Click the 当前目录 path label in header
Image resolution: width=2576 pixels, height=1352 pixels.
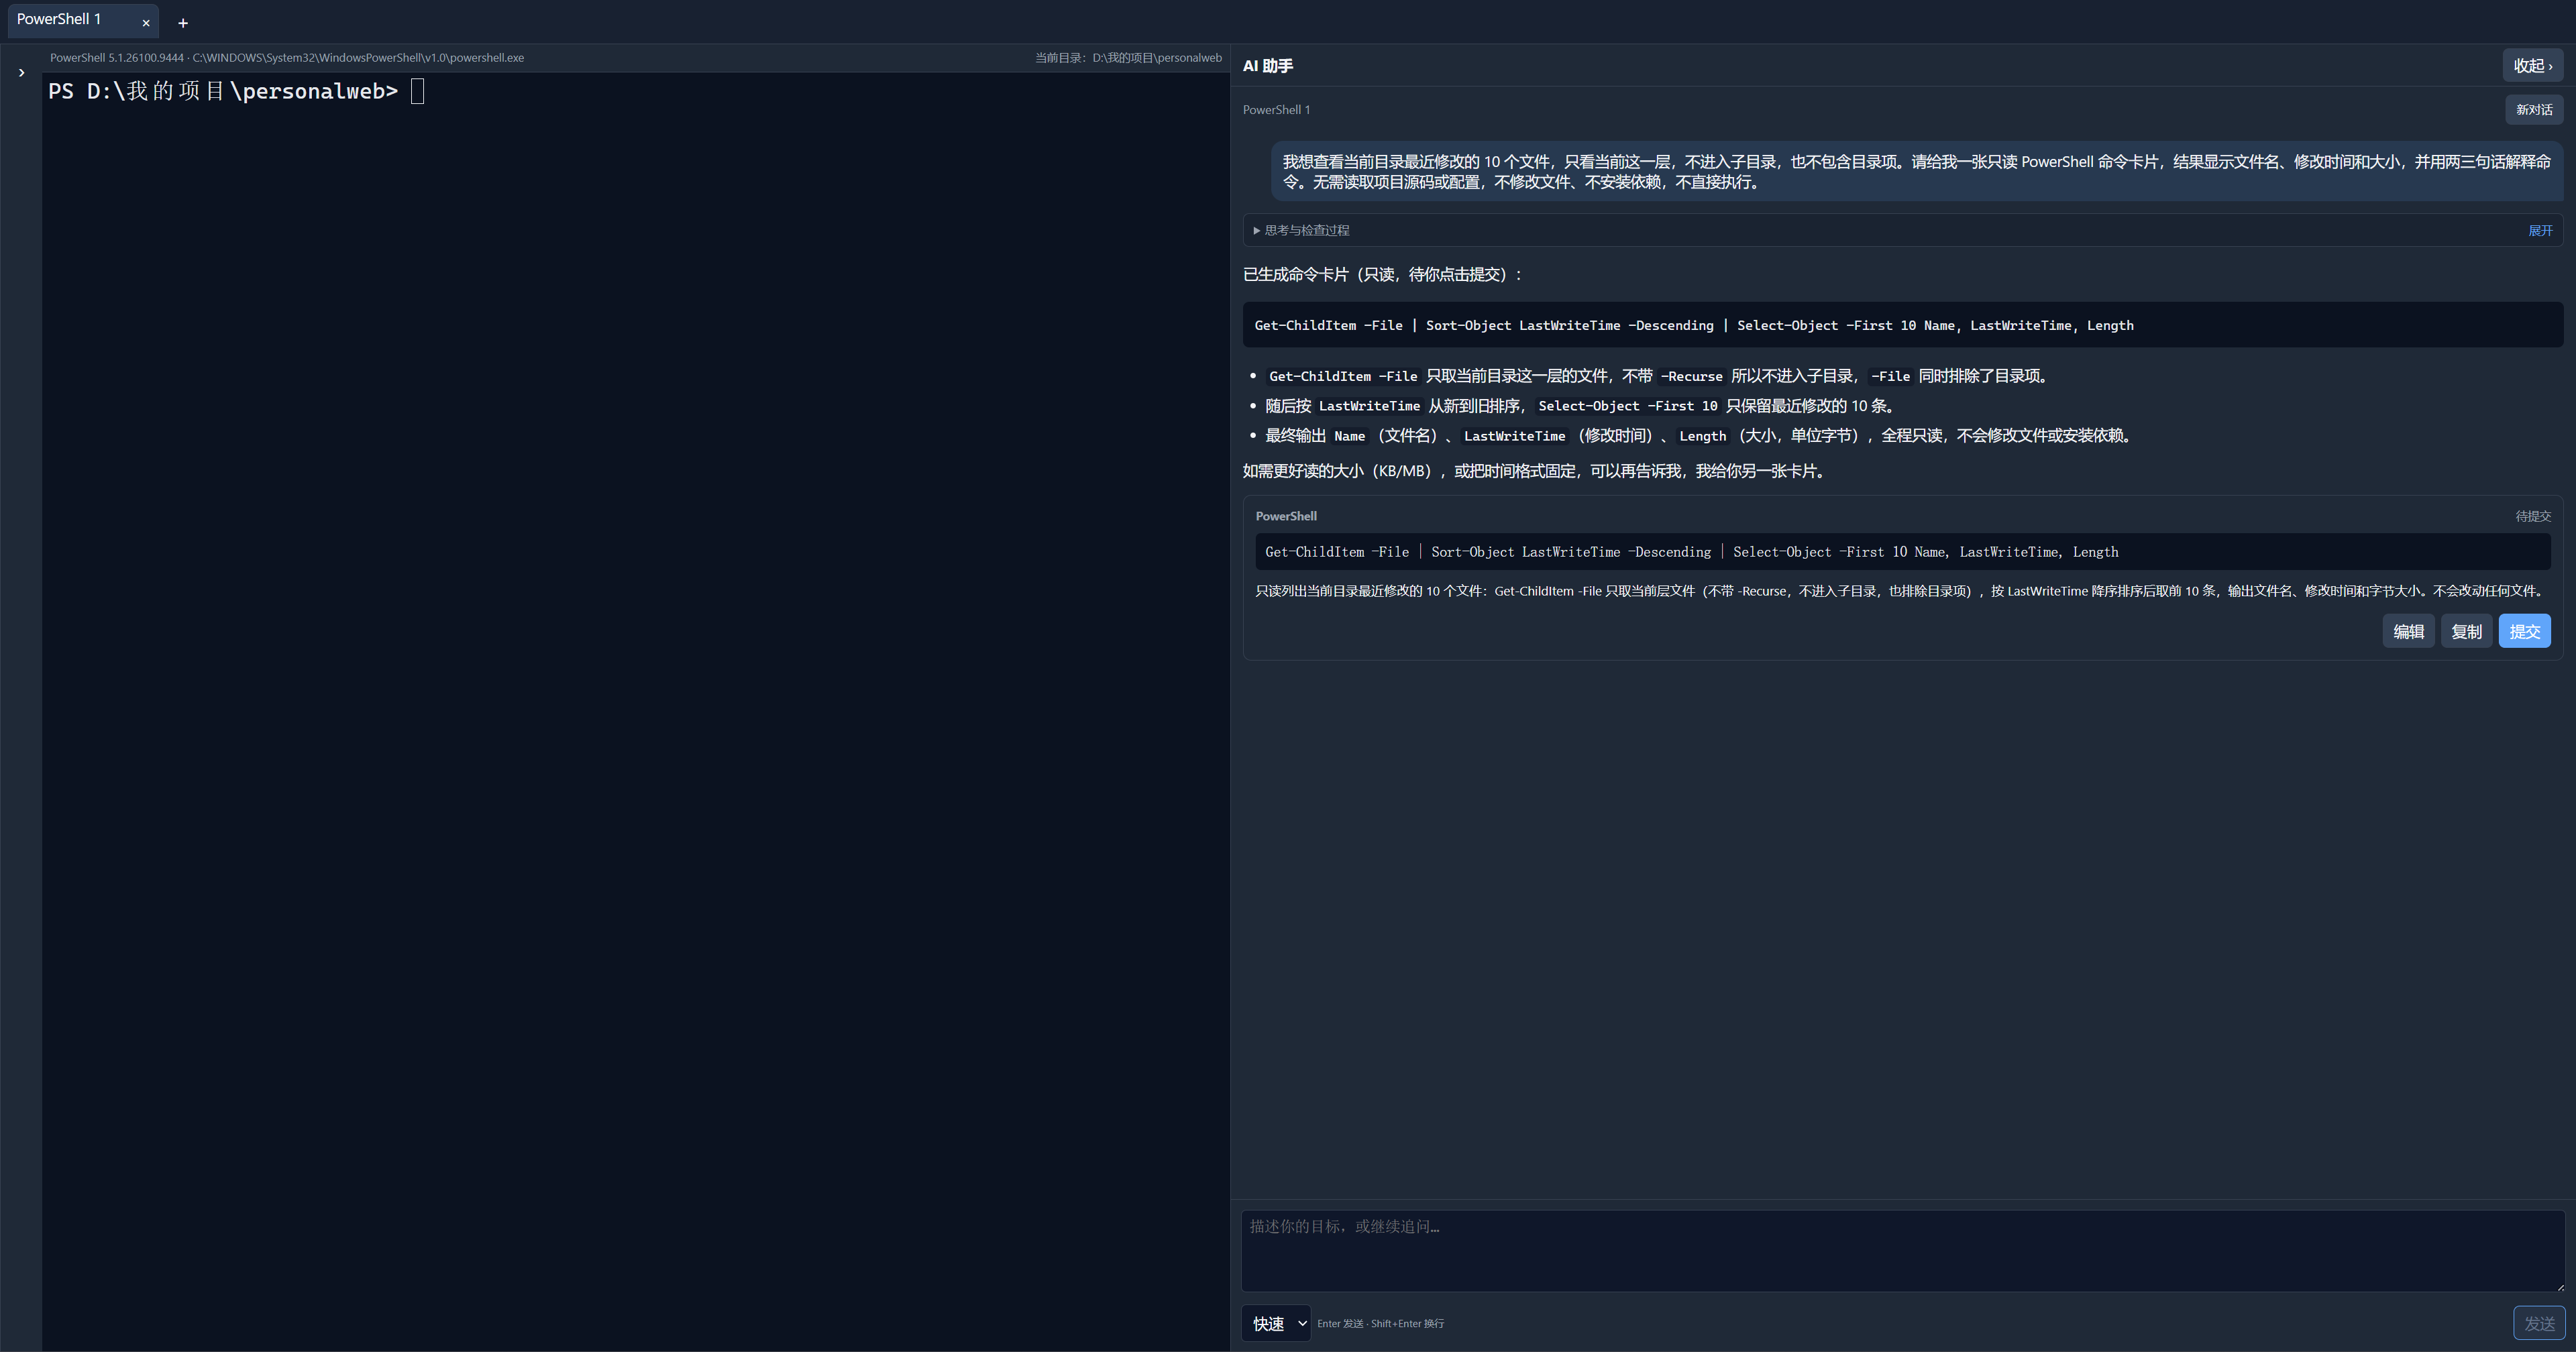[x=1128, y=58]
